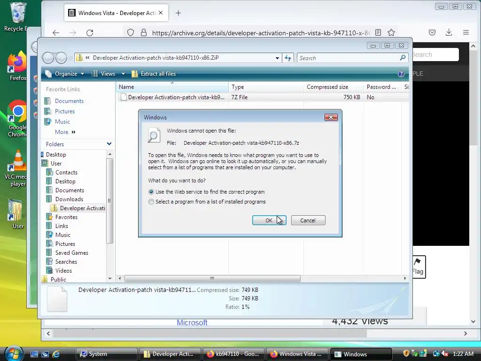The height and width of the screenshot is (361, 481).
Task: Bookmark page with Firefox star icon
Action: [x=391, y=32]
